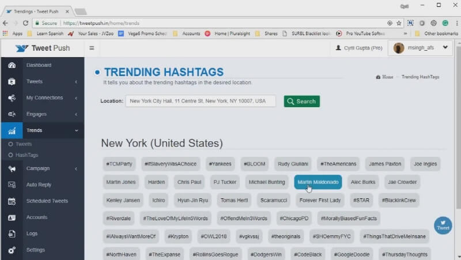Select the Forever First Lady trend tag

coord(320,200)
